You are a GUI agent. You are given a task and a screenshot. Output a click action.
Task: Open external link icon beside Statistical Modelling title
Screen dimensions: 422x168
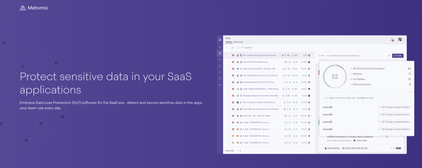[387, 137]
